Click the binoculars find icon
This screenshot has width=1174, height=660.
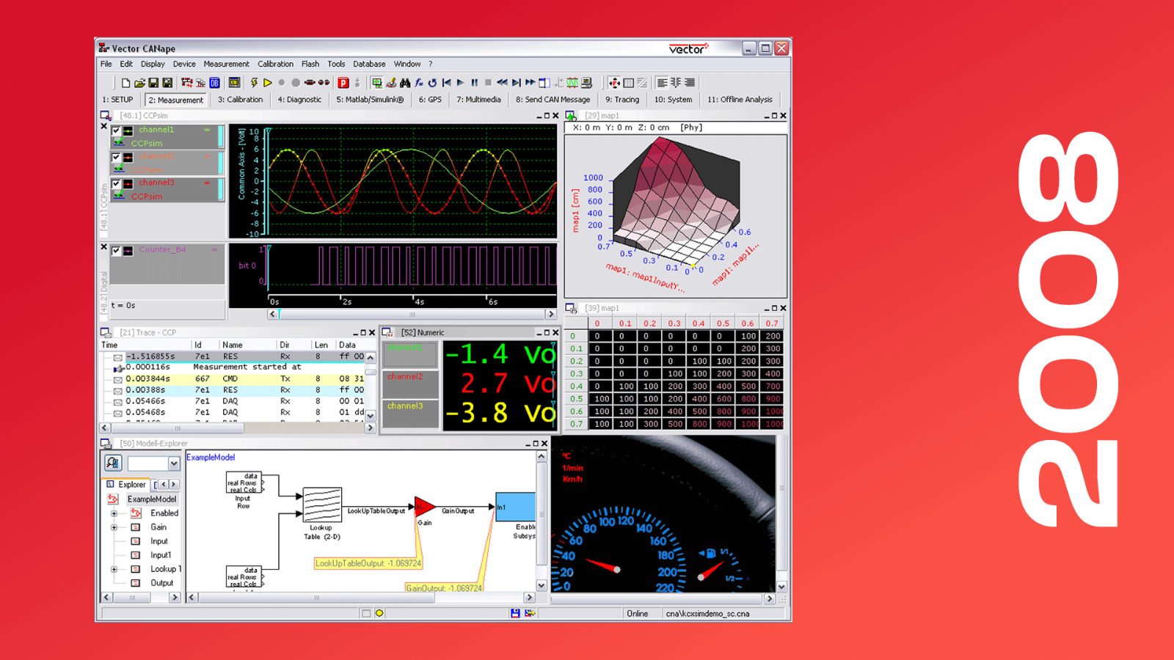click(x=405, y=83)
